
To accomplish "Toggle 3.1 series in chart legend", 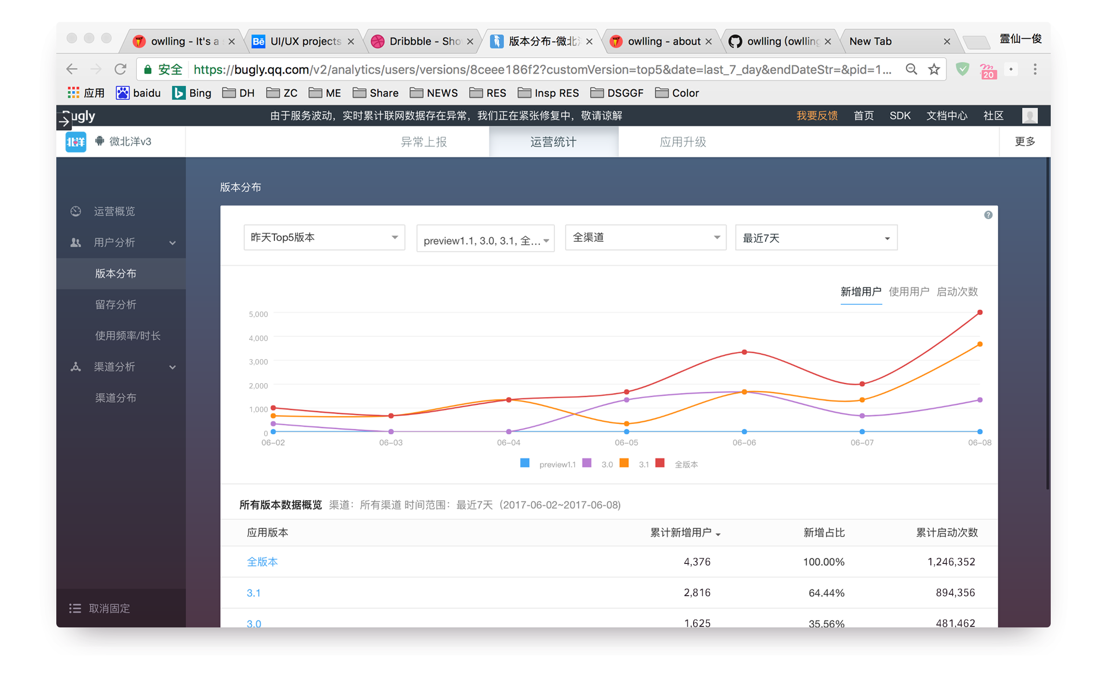I will coord(634,464).
